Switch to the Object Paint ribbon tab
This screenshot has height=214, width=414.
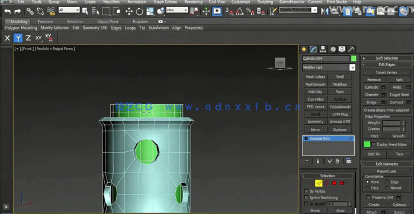point(108,22)
